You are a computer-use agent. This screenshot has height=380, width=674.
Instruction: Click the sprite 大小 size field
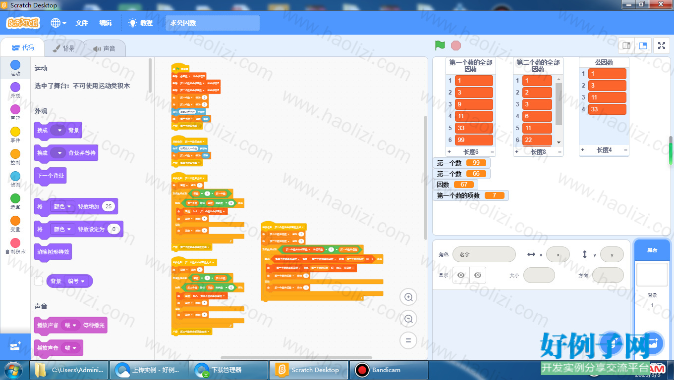[x=539, y=275]
